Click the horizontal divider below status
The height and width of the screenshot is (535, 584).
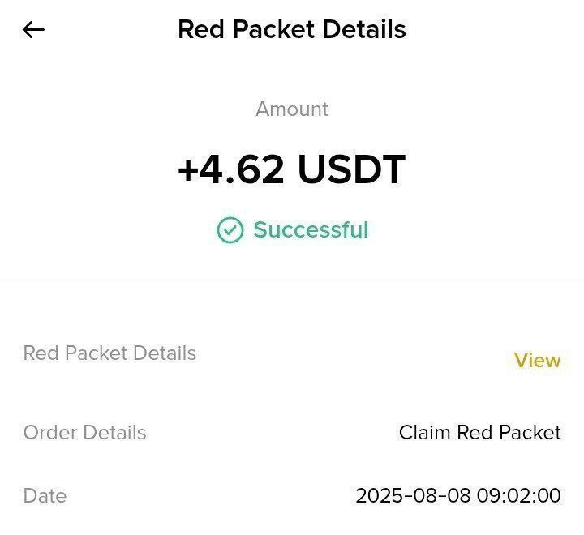292,285
